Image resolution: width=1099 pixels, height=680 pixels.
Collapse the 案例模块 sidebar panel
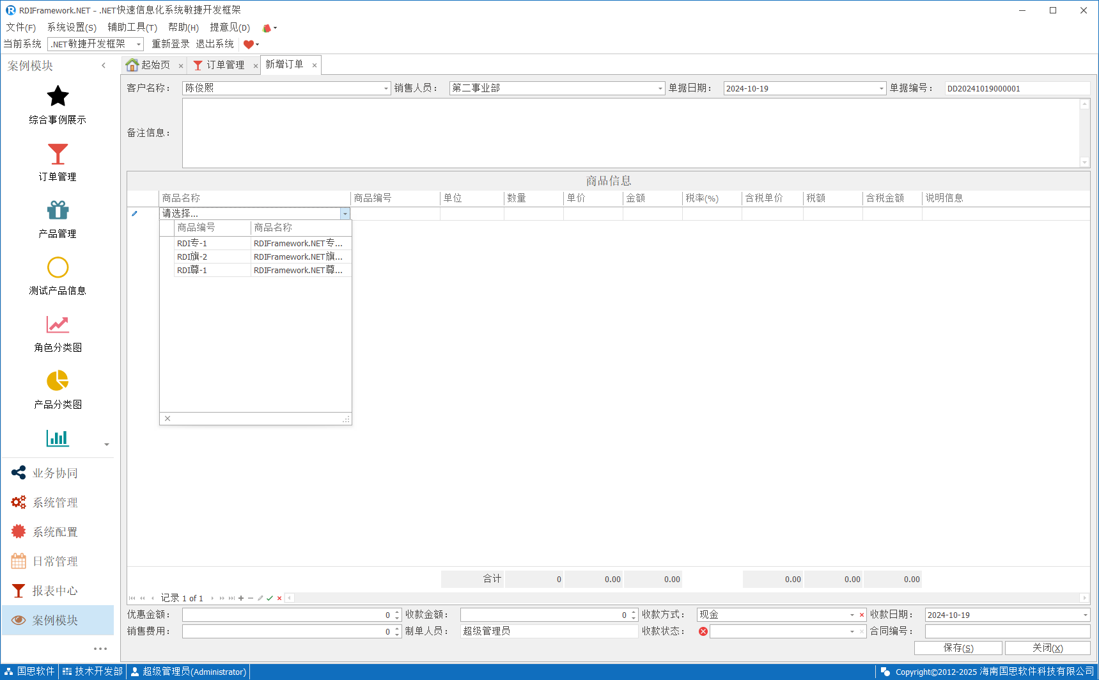tap(104, 65)
